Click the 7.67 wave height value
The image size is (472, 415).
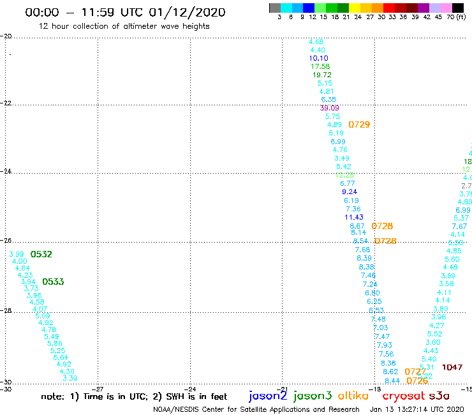point(459,227)
